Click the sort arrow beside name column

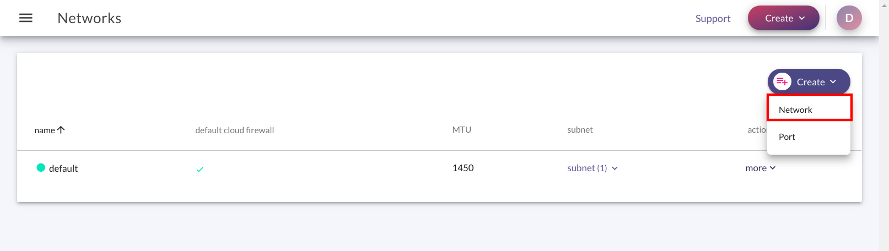pos(61,130)
